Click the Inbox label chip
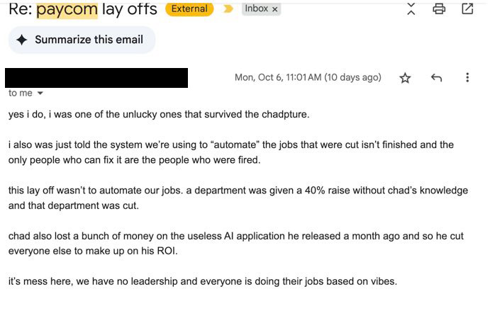Viewport: 490px width, 316px height. click(256, 9)
